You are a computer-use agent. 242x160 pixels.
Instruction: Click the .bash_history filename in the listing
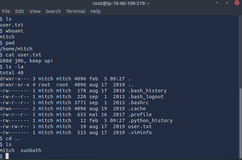coord(148,91)
